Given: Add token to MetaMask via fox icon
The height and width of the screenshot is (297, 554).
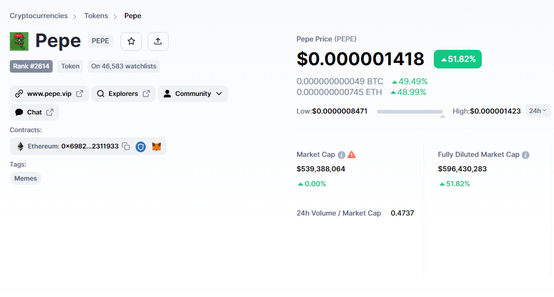Looking at the screenshot, I should tap(157, 147).
